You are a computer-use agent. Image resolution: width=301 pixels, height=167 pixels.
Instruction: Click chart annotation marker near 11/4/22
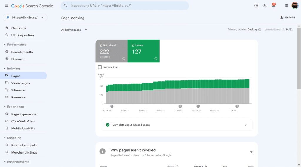click(x=237, y=106)
